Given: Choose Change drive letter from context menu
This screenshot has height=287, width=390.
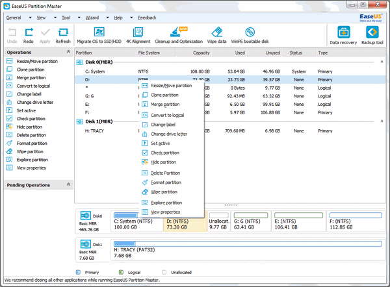Looking at the screenshot, I should point(172,134).
